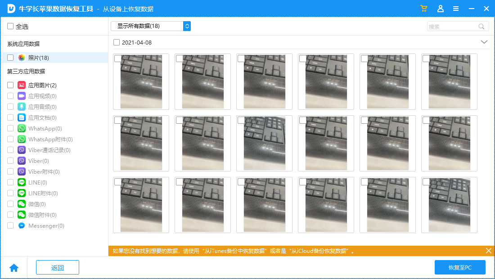The width and height of the screenshot is (495, 279).
Task: Open the shopping cart in the title bar
Action: click(423, 8)
